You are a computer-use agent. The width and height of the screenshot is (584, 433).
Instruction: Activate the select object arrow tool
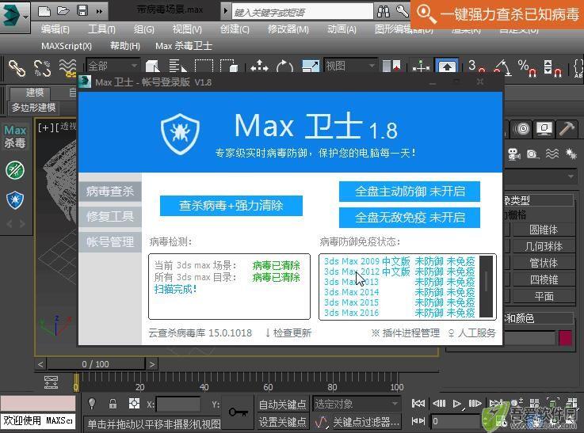153,67
